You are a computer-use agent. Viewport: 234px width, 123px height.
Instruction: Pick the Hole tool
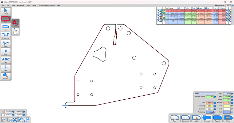6,27
